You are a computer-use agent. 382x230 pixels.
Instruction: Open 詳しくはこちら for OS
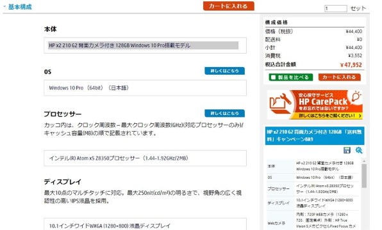224,71
